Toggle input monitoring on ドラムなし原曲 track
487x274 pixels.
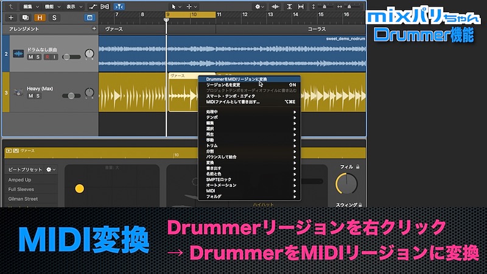(x=54, y=57)
